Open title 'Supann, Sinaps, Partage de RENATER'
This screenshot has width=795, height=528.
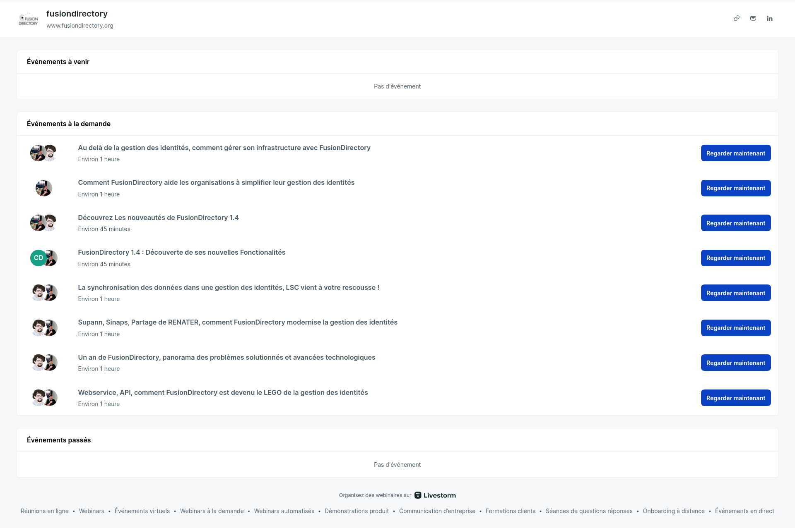click(238, 322)
